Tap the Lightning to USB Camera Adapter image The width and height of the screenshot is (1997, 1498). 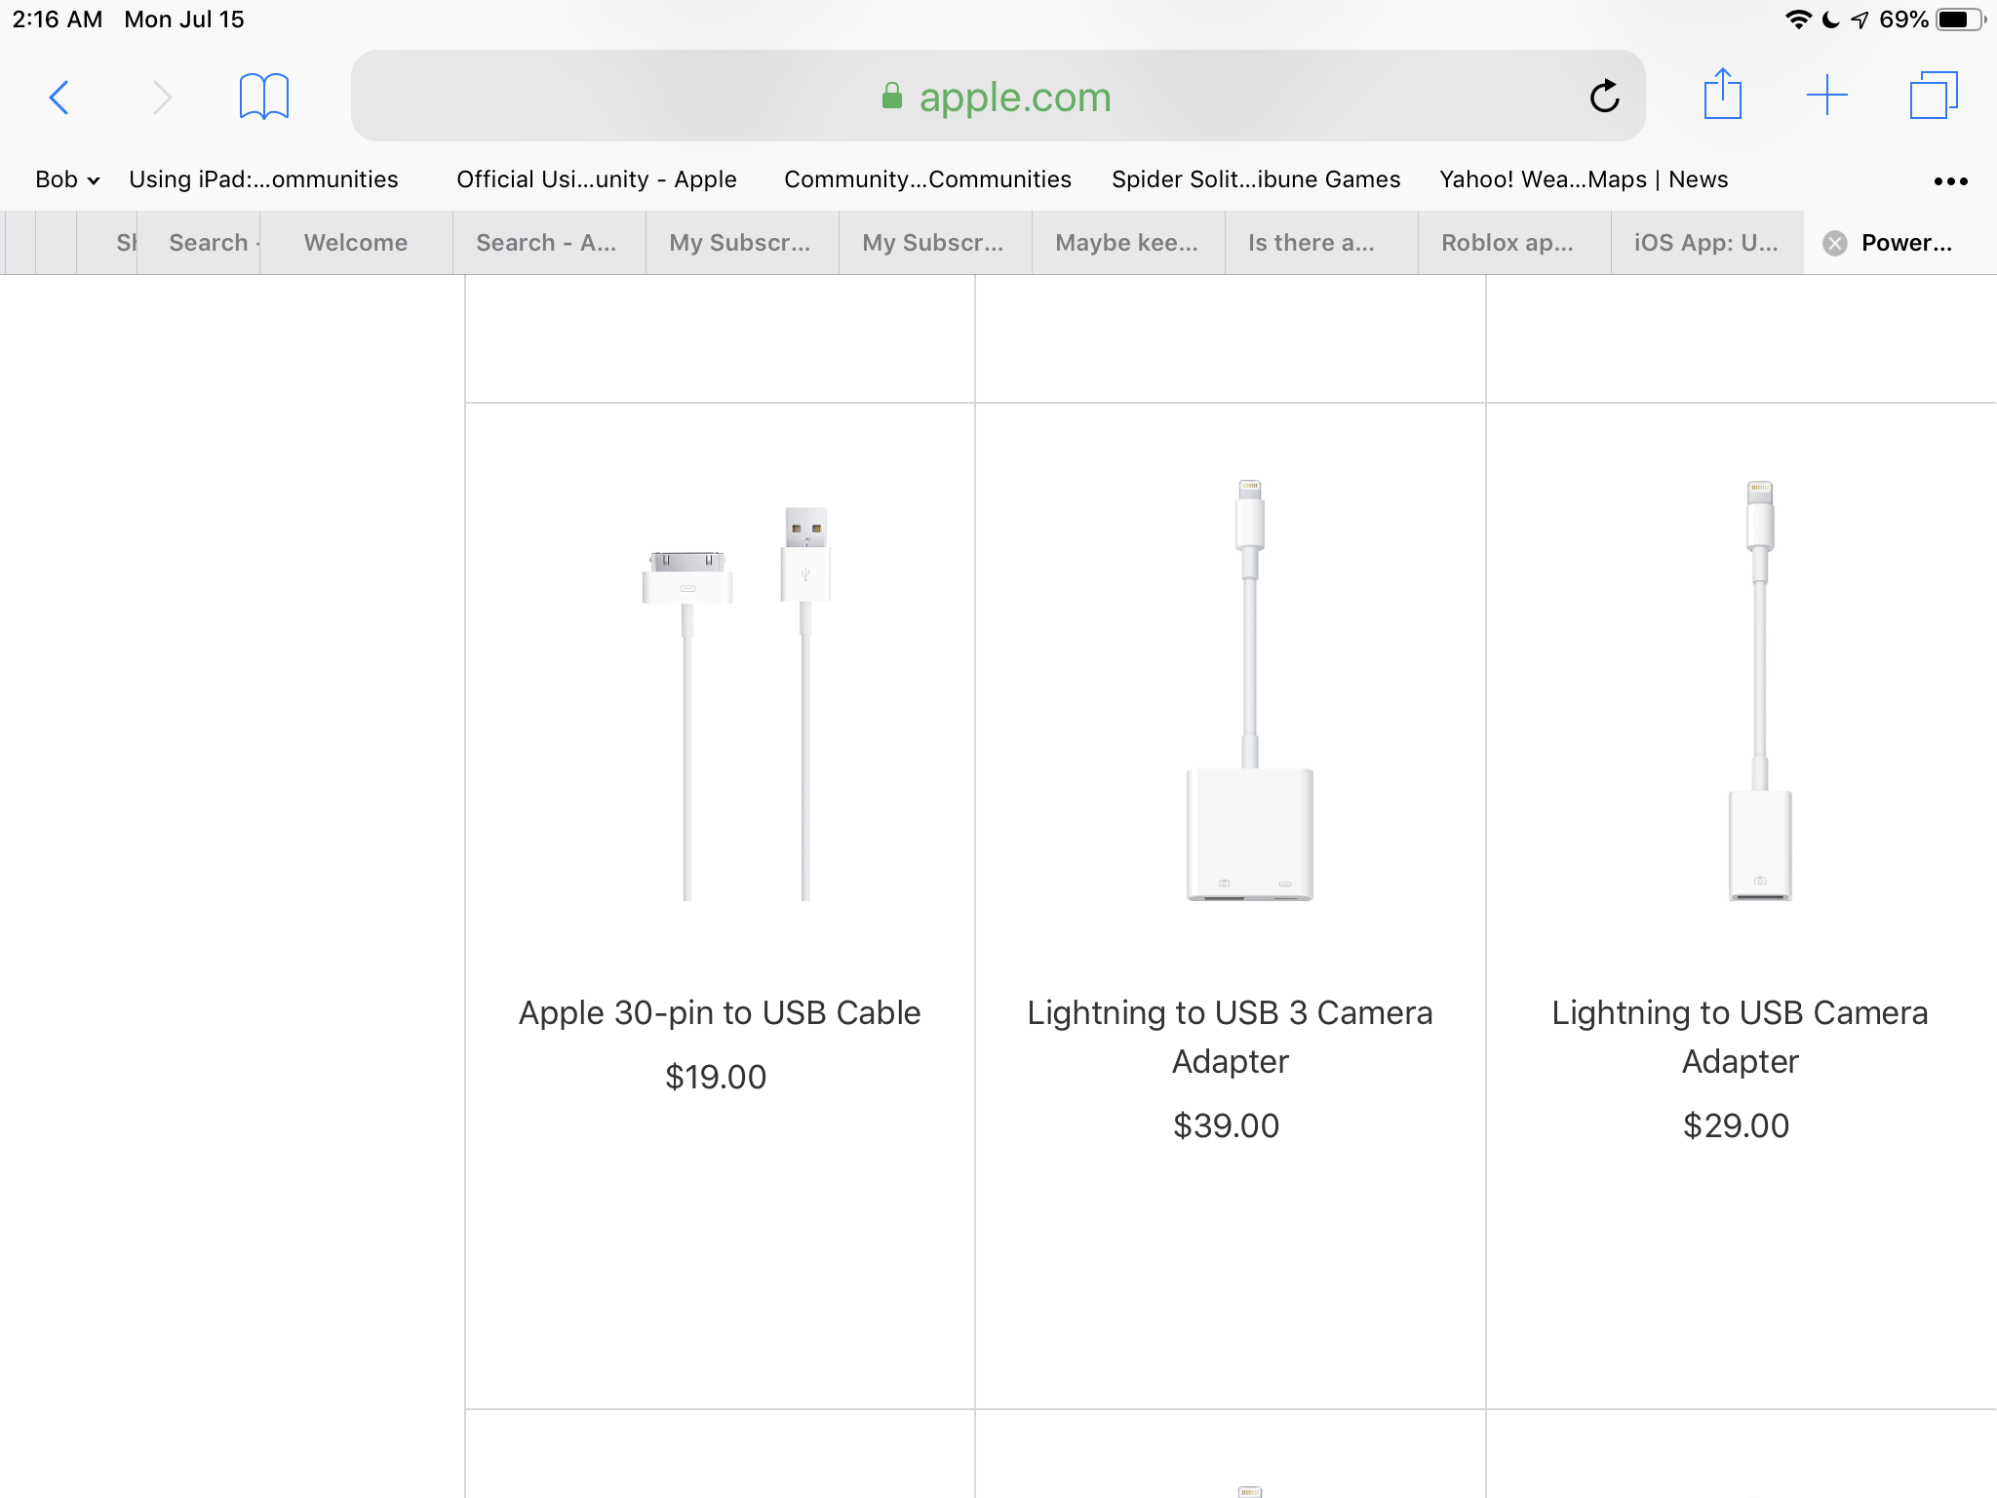click(1759, 690)
